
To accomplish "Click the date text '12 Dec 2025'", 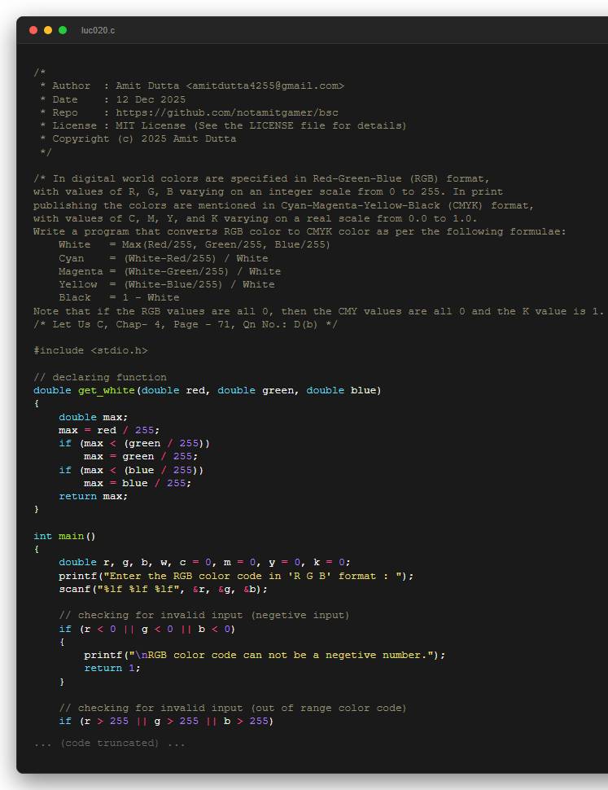I will point(151,99).
